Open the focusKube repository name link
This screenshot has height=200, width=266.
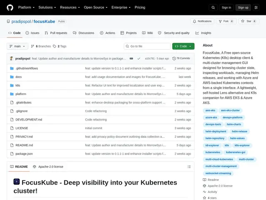click(44, 21)
